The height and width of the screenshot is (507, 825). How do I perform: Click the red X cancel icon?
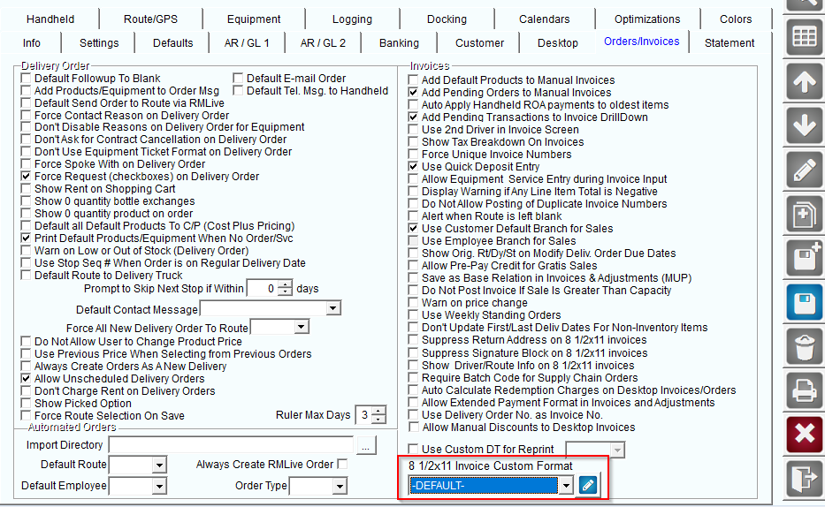click(x=805, y=435)
